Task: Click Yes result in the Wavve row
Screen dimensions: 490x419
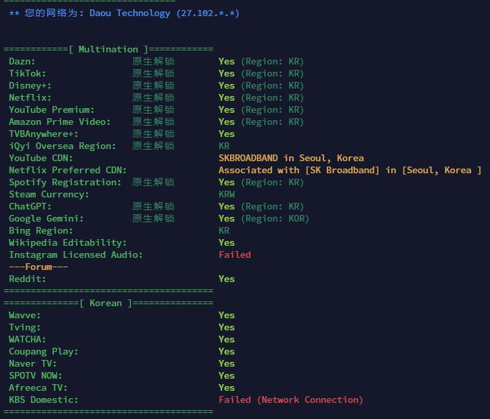Action: click(x=227, y=316)
